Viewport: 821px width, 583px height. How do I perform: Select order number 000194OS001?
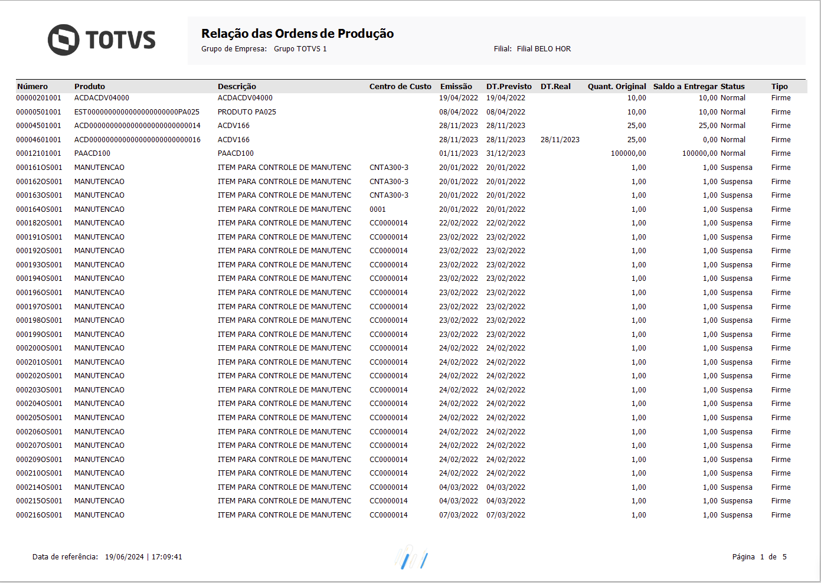[x=39, y=279]
